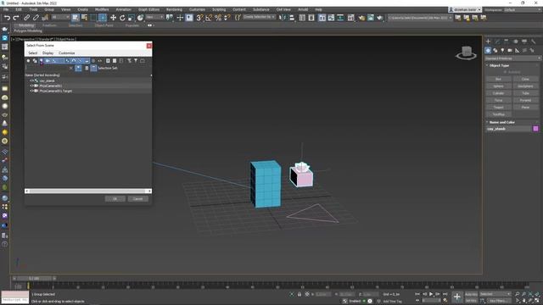Select the Move tool
Viewport: 543px width, 305px height.
click(x=113, y=18)
